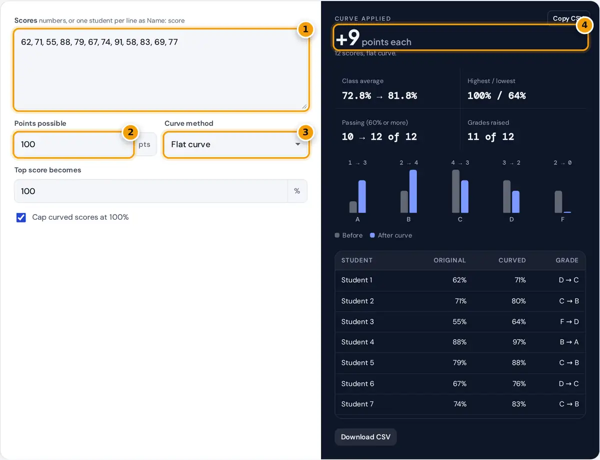
Task: Click the % unit label beside top score
Action: click(297, 191)
